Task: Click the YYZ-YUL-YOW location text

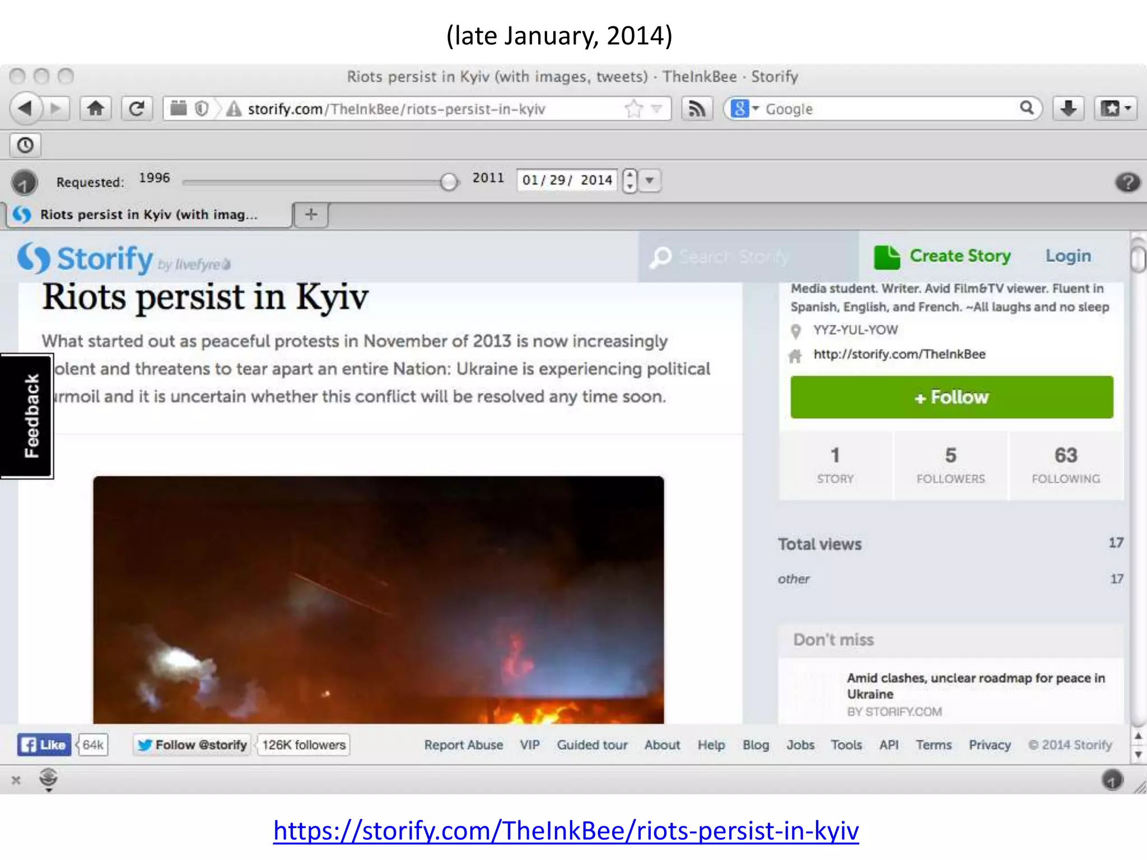Action: click(x=855, y=330)
